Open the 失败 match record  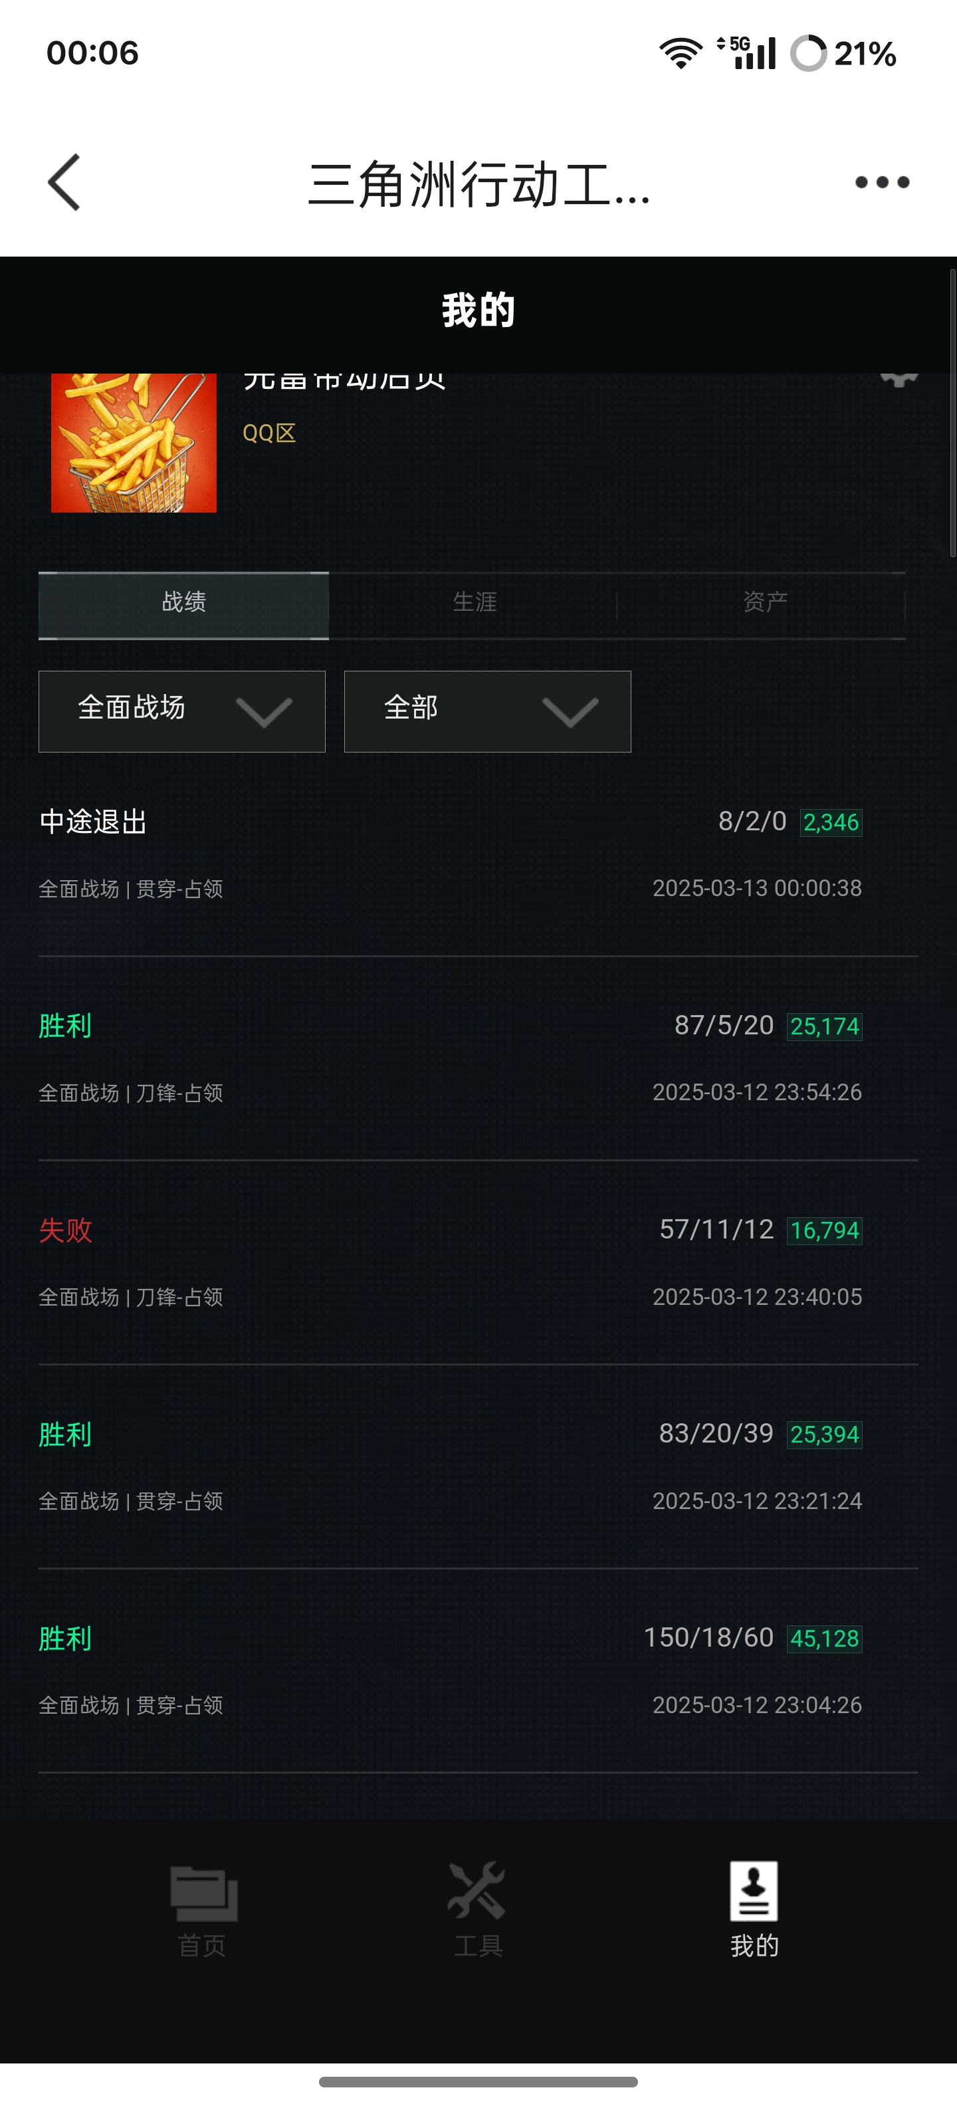478,1262
